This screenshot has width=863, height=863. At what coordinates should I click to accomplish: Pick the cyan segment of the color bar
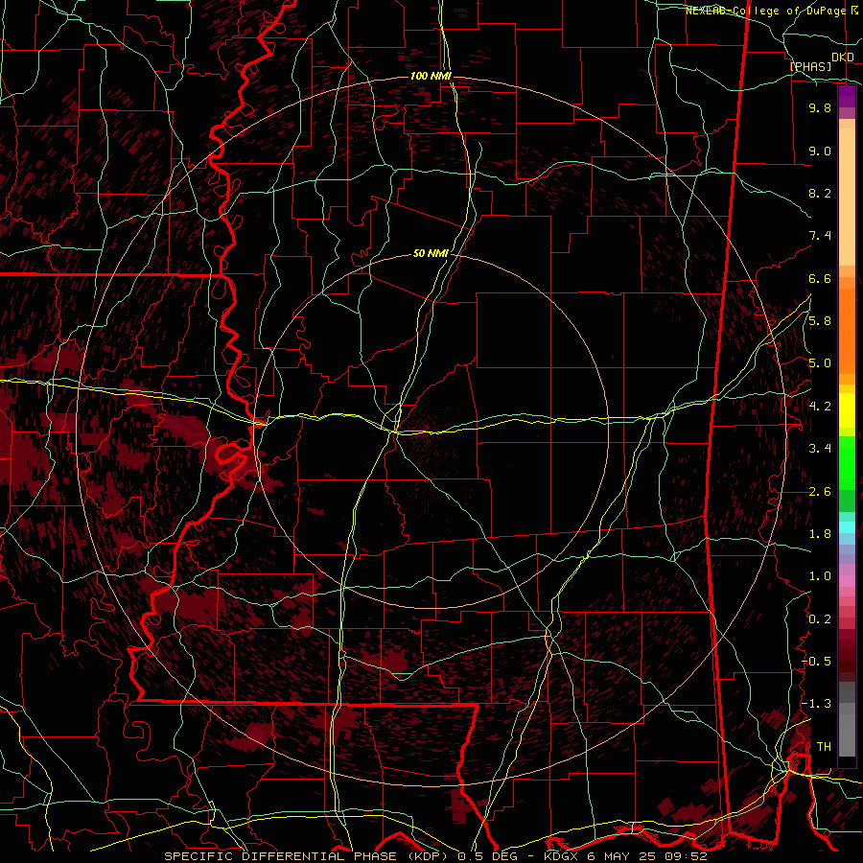click(847, 527)
